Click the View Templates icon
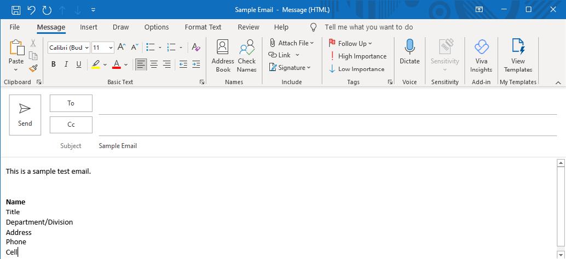The image size is (566, 259). (x=518, y=56)
